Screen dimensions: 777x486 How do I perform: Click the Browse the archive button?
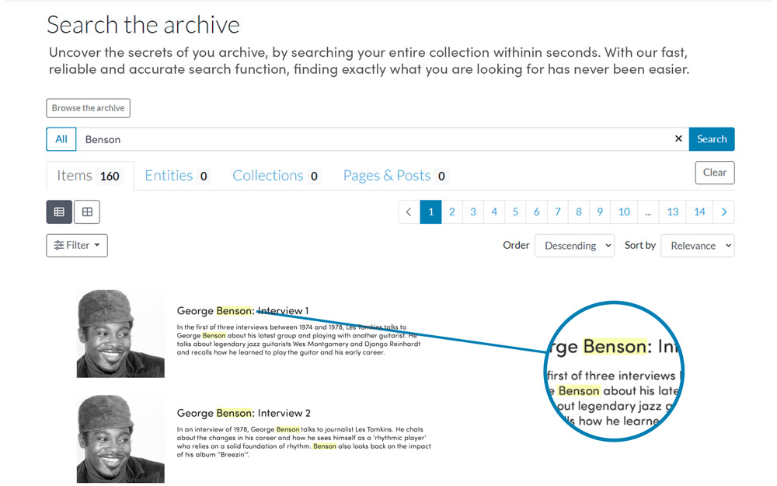(88, 108)
